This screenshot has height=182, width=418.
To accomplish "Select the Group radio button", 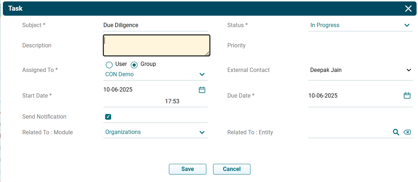I will pos(134,65).
